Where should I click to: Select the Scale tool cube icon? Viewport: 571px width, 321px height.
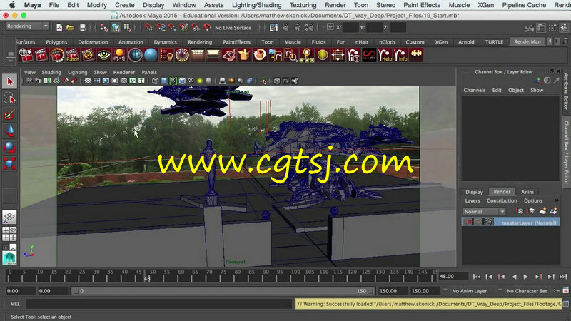pyautogui.click(x=9, y=164)
